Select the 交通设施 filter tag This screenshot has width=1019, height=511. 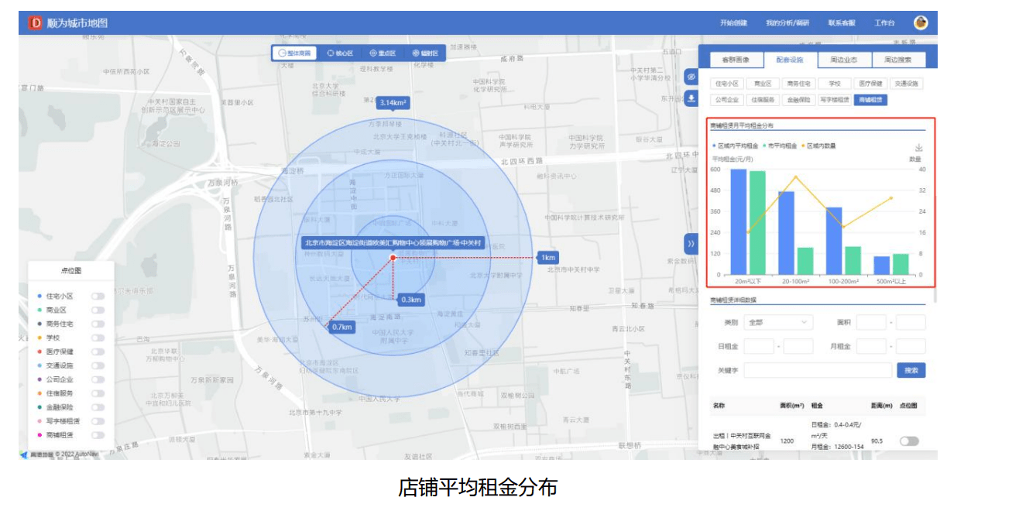907,84
